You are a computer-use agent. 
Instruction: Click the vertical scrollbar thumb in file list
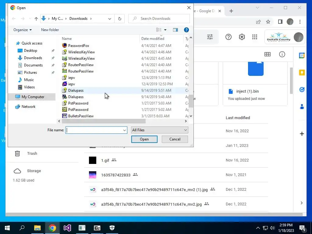pos(191,101)
